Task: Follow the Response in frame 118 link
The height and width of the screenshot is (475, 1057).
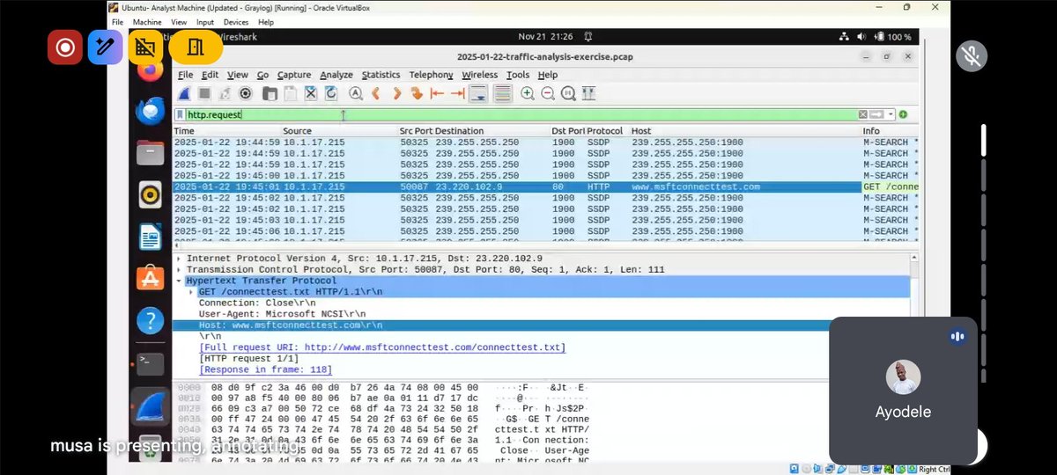Action: click(x=265, y=369)
